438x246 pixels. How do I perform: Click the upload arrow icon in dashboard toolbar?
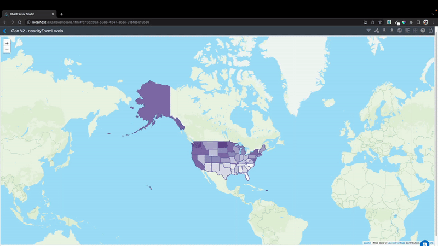(x=392, y=31)
